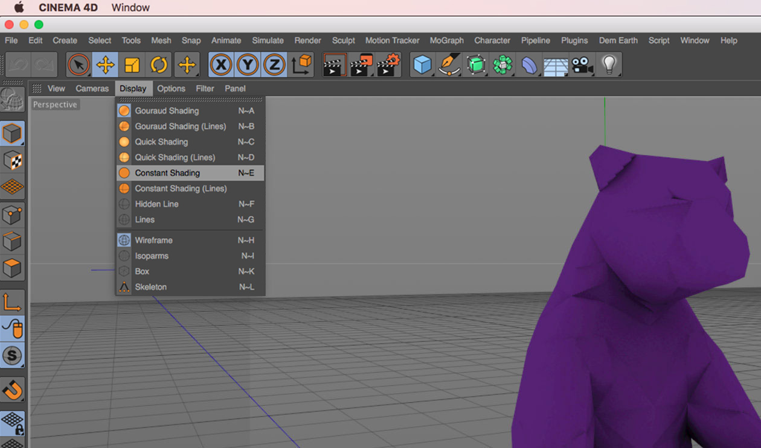Click the Make Editable icon in left sidebar

click(12, 99)
